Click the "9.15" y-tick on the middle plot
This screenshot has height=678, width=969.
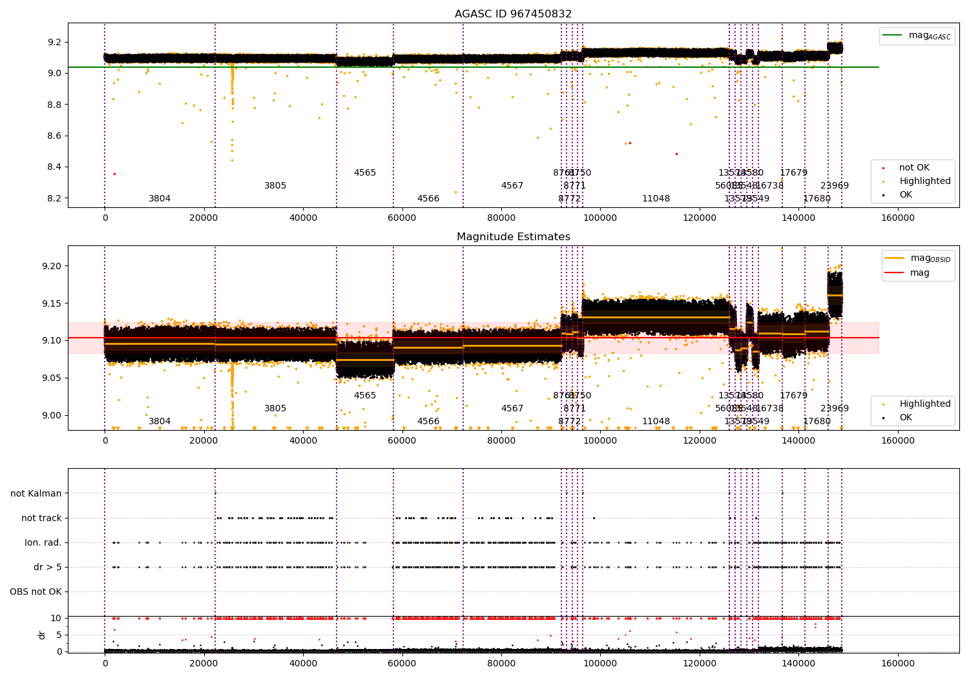(x=52, y=303)
